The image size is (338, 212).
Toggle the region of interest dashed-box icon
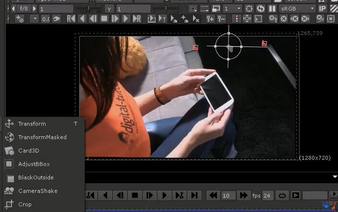click(193, 9)
